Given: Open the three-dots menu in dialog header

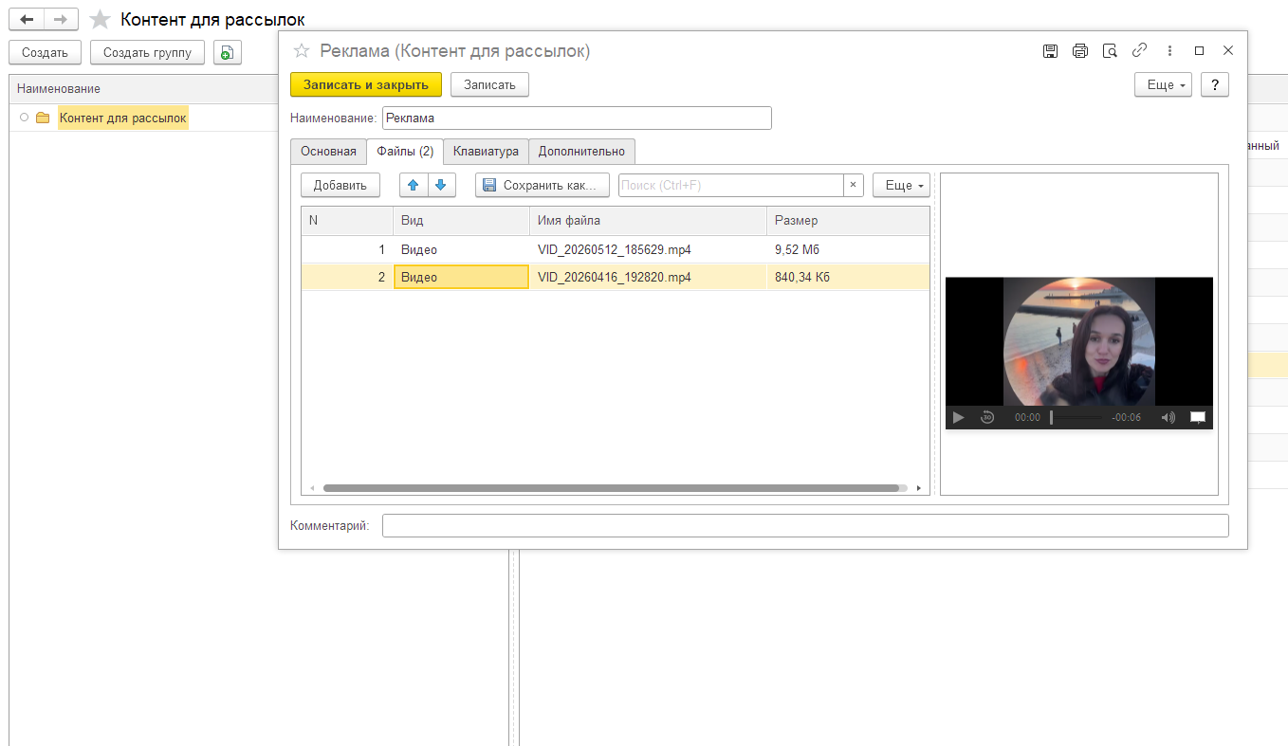Looking at the screenshot, I should tap(1169, 51).
